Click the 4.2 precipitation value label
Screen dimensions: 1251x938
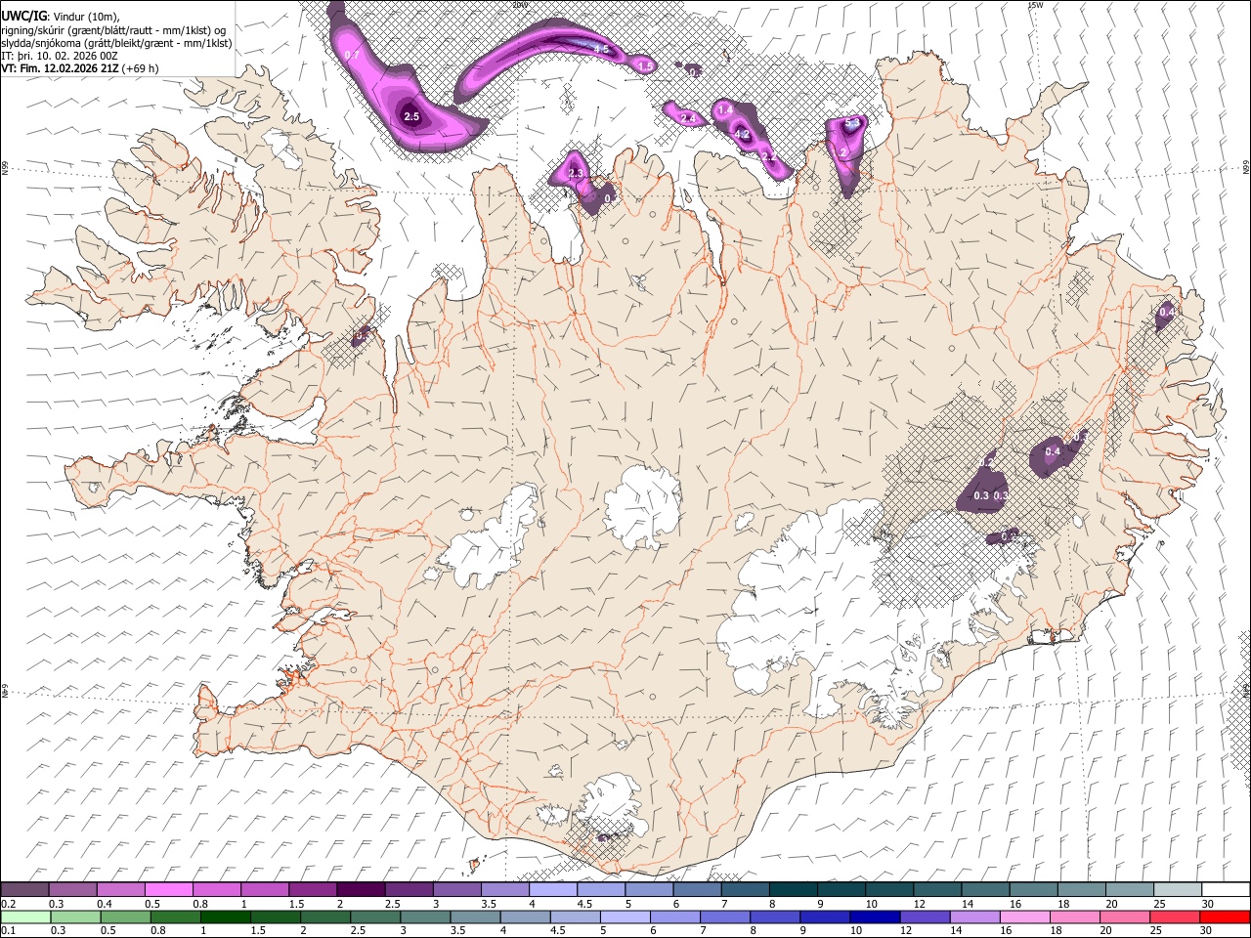coord(742,135)
